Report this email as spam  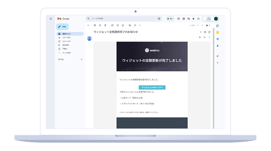pos(100,25)
